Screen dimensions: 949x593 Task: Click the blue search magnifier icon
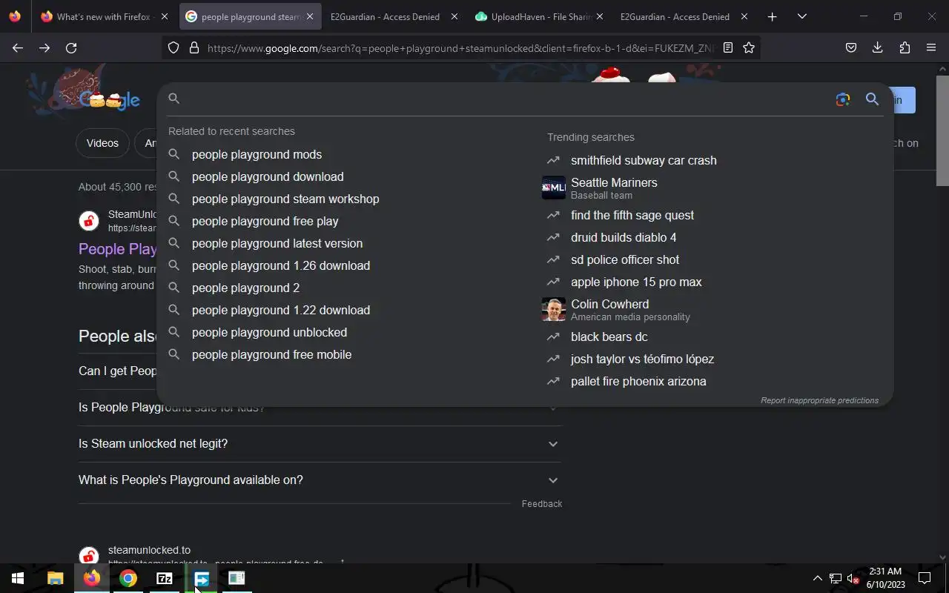[872, 99]
